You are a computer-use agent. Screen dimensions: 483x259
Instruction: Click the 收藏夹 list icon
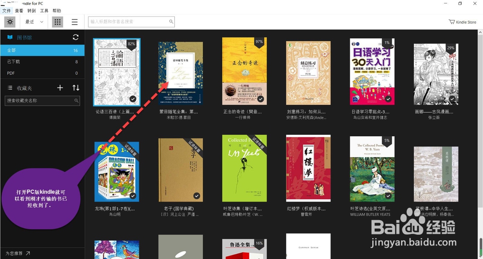[10, 88]
